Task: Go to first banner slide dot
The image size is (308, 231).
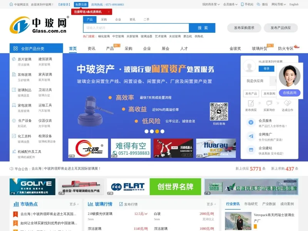Action: click(147, 131)
